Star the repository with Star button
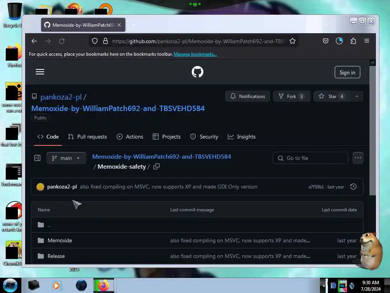 pos(332,97)
